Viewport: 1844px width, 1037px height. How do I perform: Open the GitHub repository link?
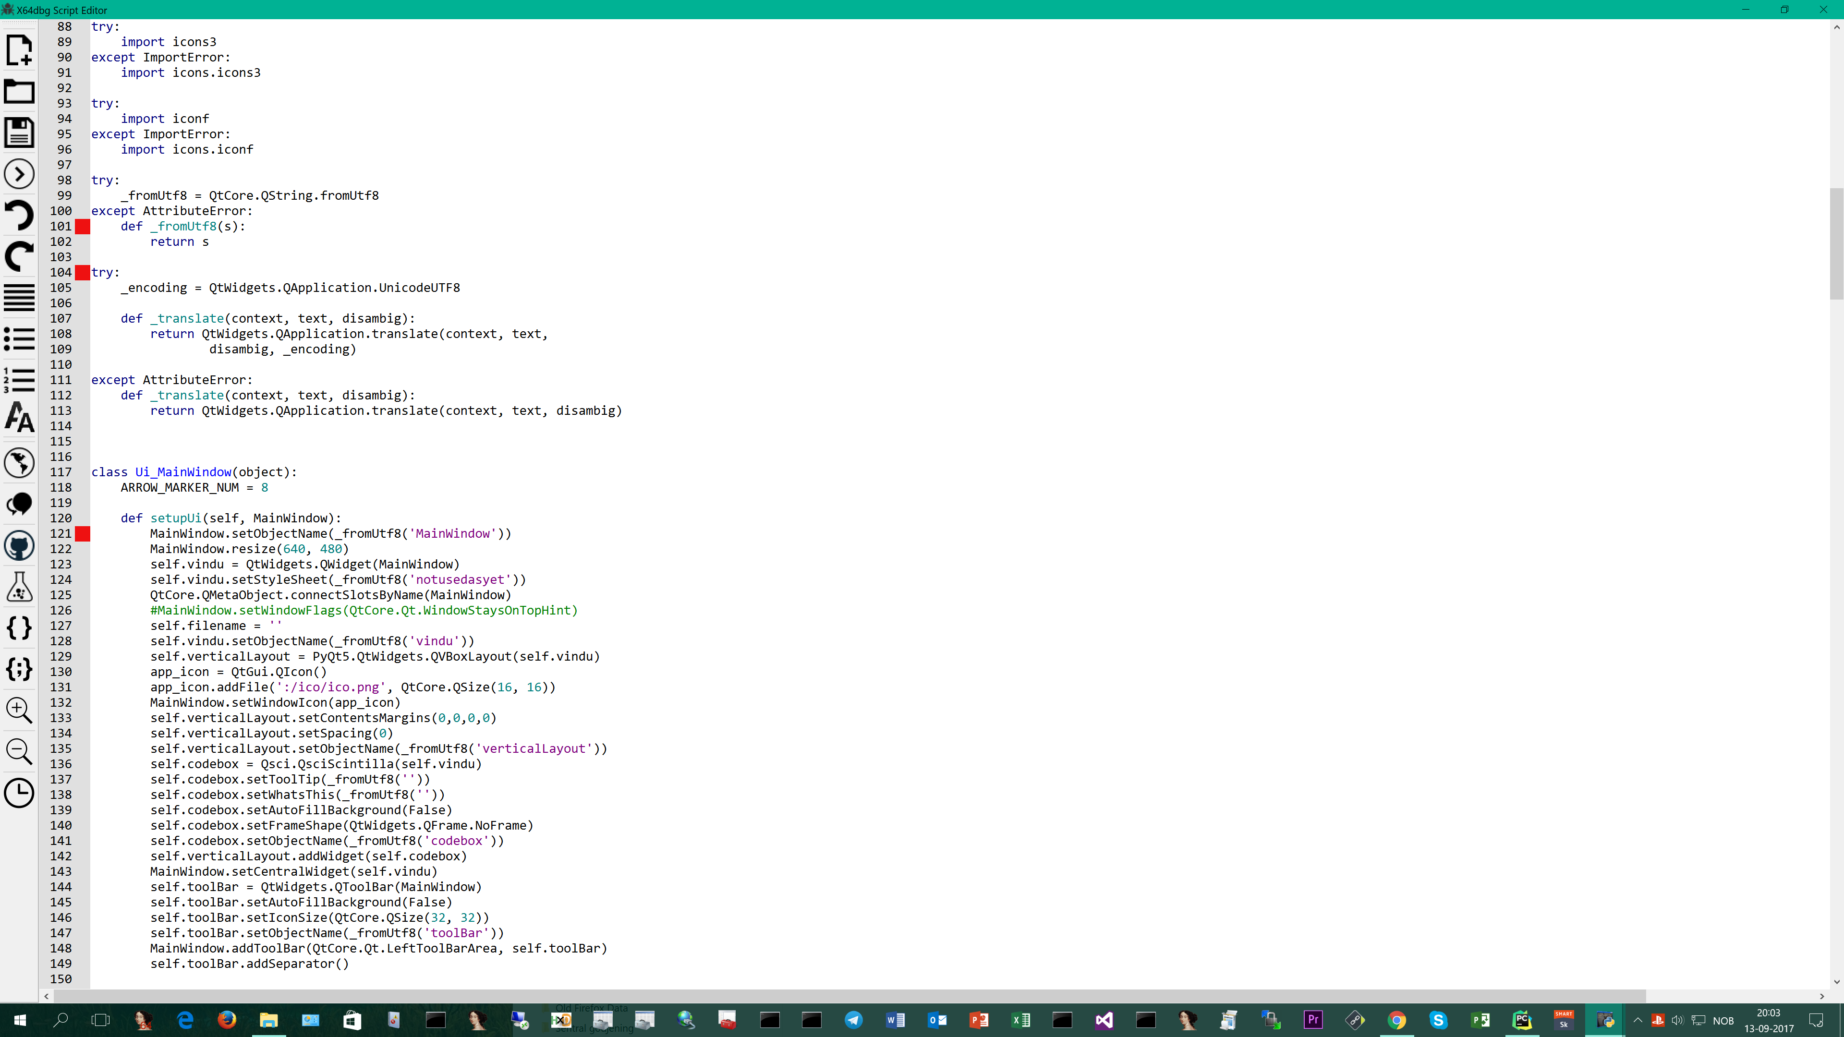19,545
